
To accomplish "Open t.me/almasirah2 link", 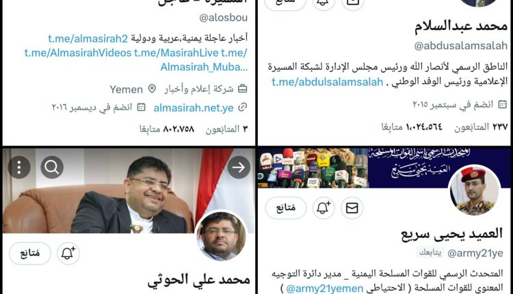I will click(88, 38).
